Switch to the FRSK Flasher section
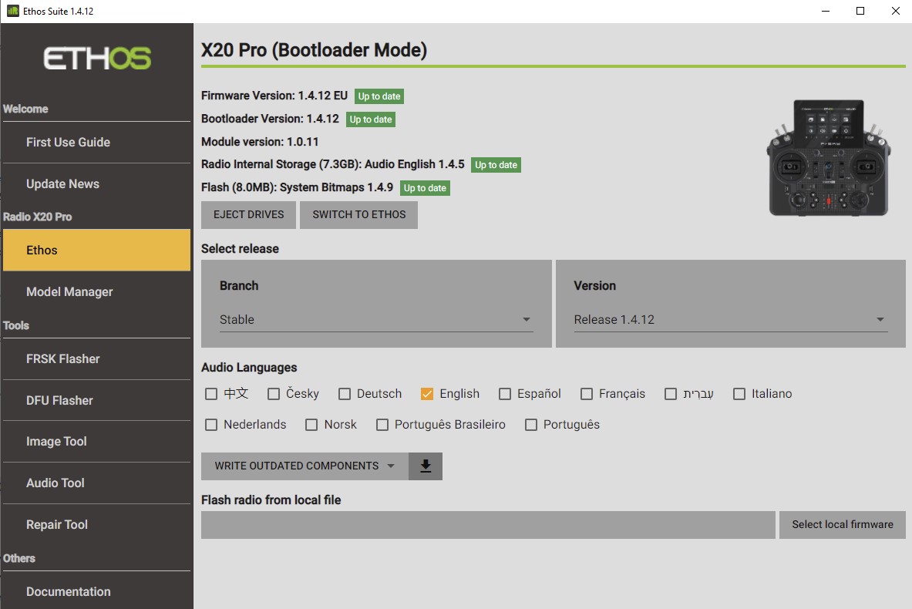Viewport: 912px width, 609px height. pyautogui.click(x=62, y=358)
